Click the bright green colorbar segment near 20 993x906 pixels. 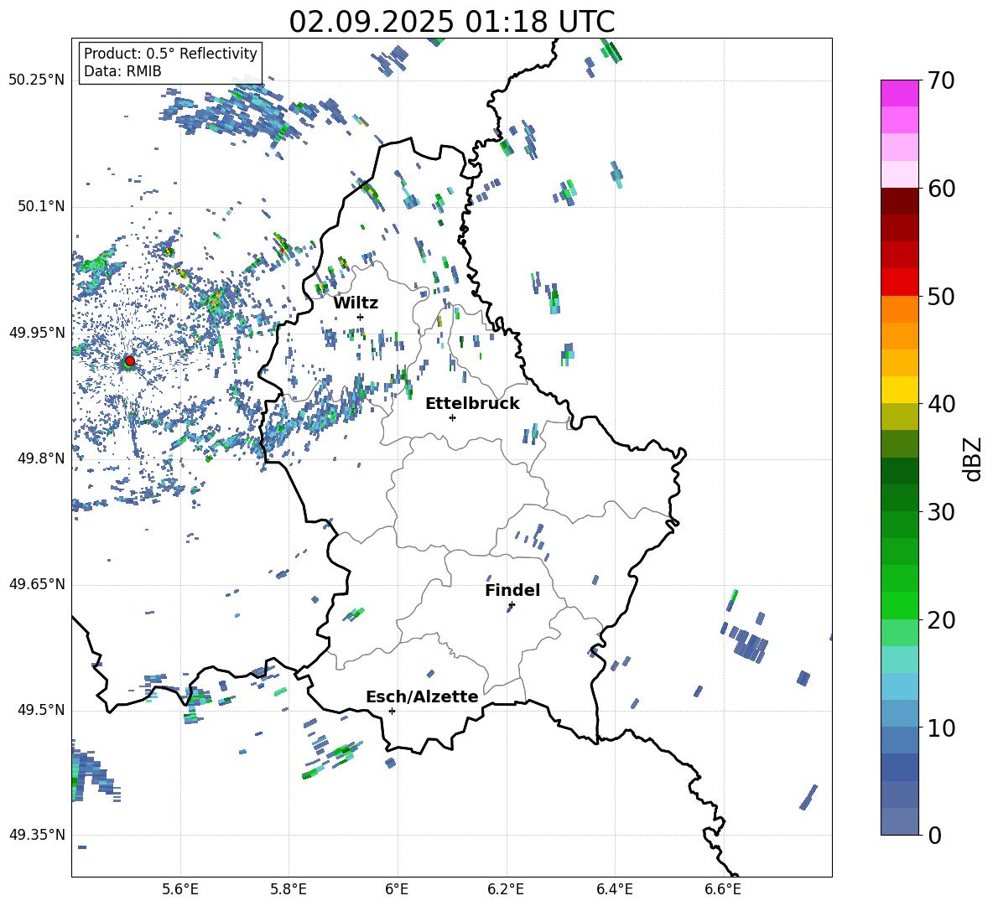899,605
